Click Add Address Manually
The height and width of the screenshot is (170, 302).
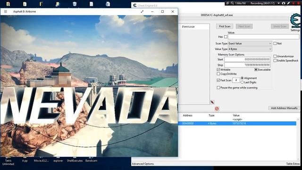point(284,108)
